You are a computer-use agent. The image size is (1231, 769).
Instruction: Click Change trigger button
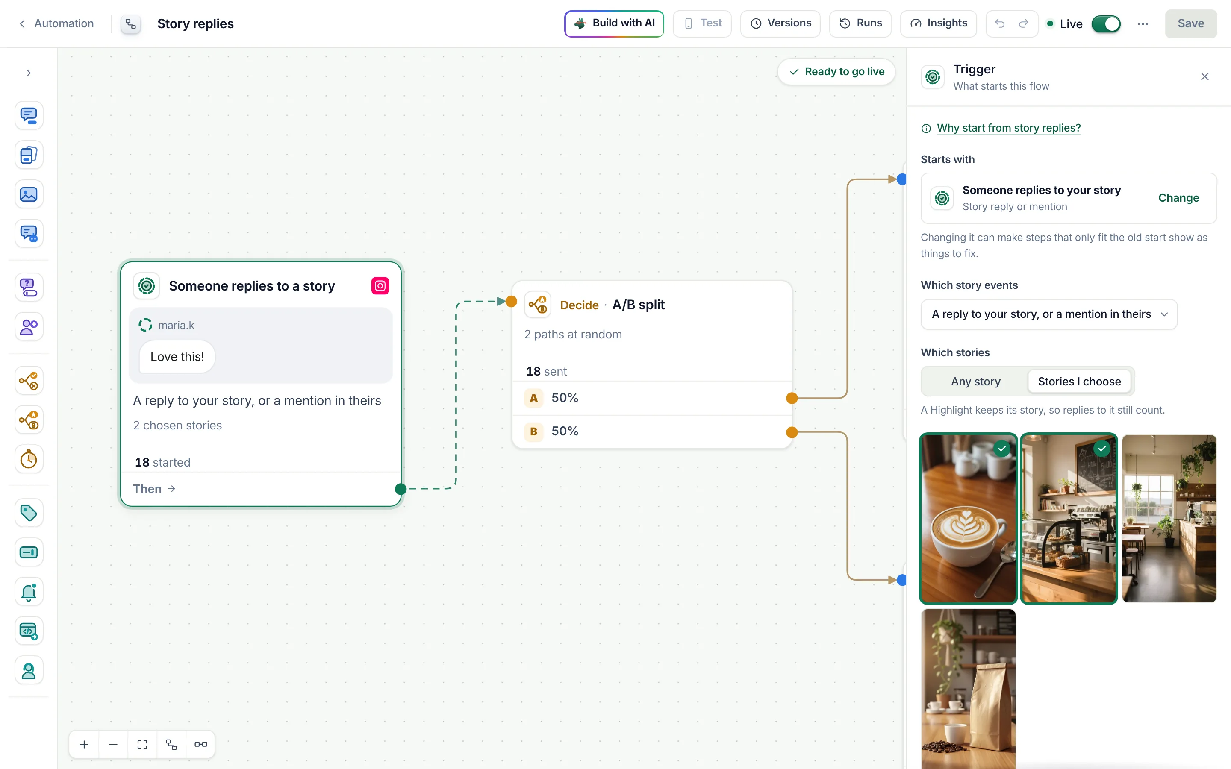1178,198
